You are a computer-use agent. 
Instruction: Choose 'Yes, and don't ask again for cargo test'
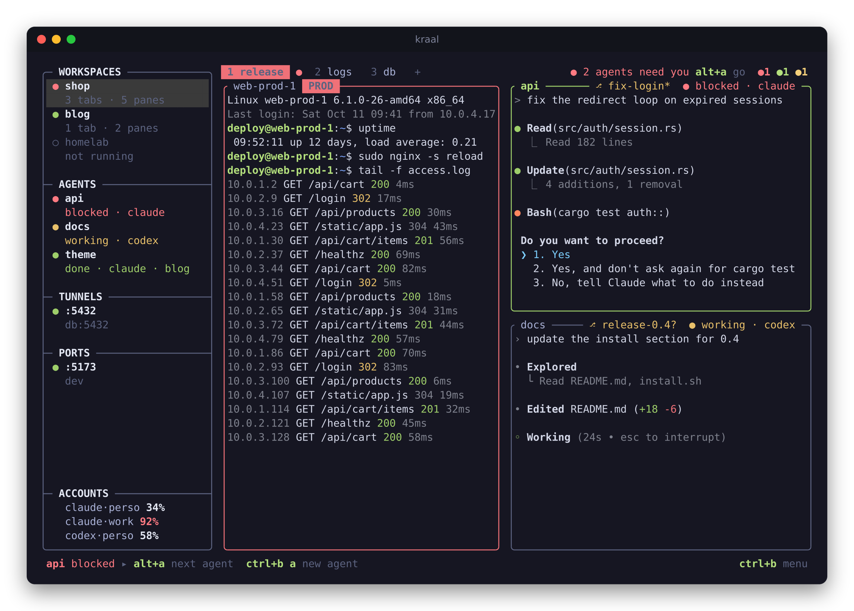pos(664,269)
